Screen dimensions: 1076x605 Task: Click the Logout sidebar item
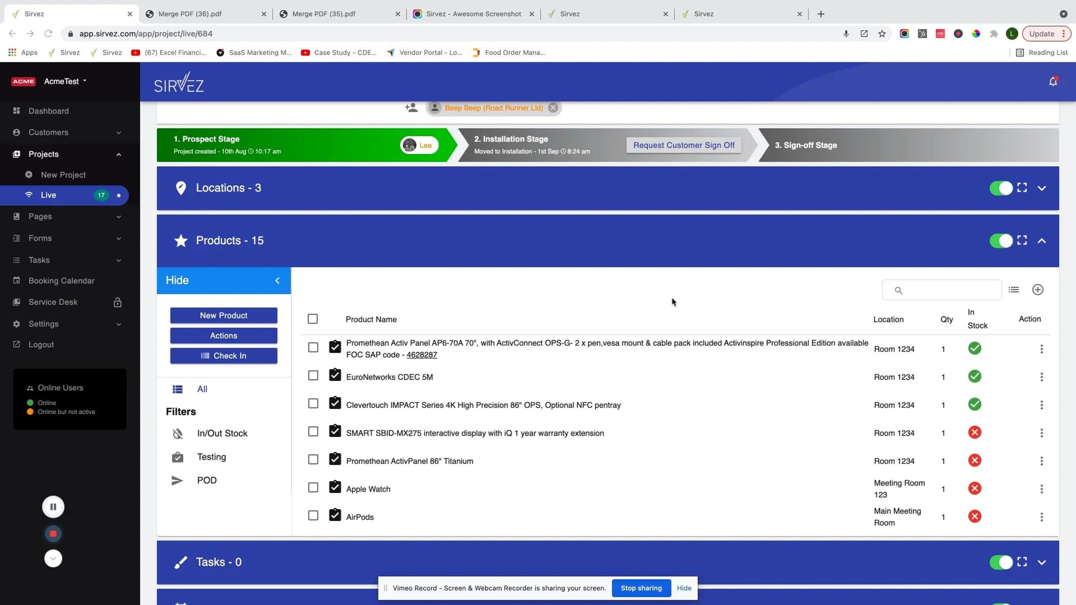point(41,344)
